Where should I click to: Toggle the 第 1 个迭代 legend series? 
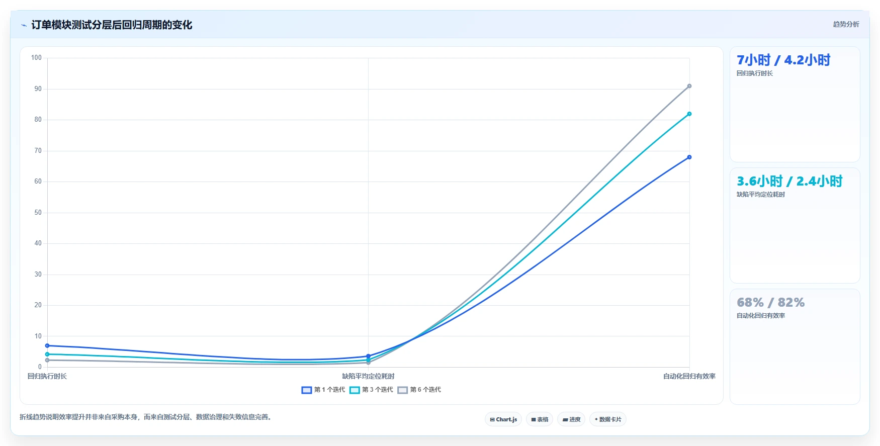point(323,390)
